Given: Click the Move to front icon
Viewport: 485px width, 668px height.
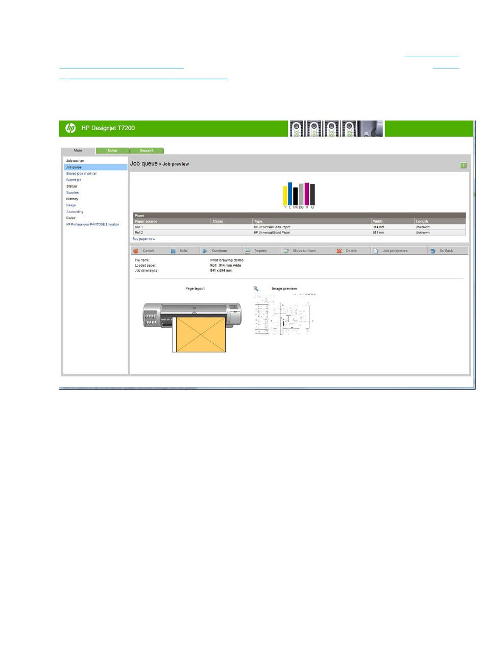Looking at the screenshot, I should 286,251.
